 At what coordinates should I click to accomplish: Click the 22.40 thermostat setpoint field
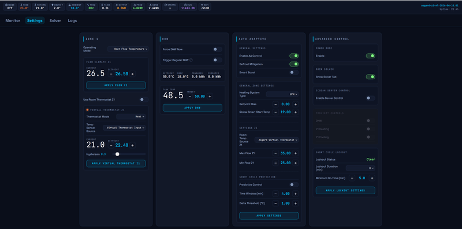pos(122,145)
